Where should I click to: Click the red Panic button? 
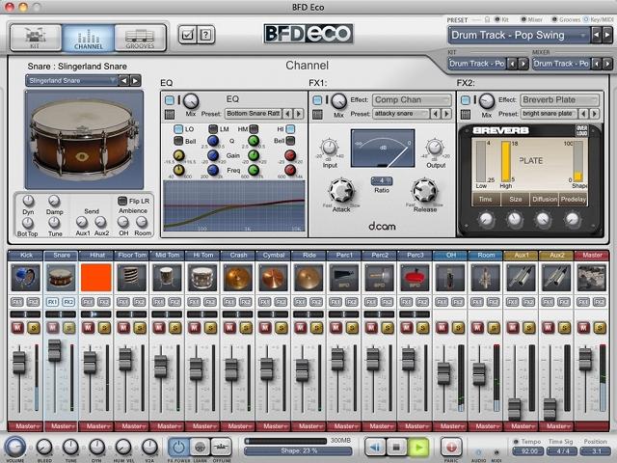[450, 447]
